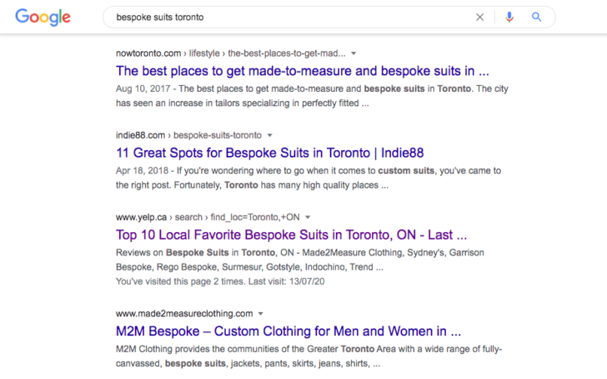Click the Apr 18, 2018 snippet text
Image resolution: width=607 pixels, height=379 pixels.
pos(309,178)
